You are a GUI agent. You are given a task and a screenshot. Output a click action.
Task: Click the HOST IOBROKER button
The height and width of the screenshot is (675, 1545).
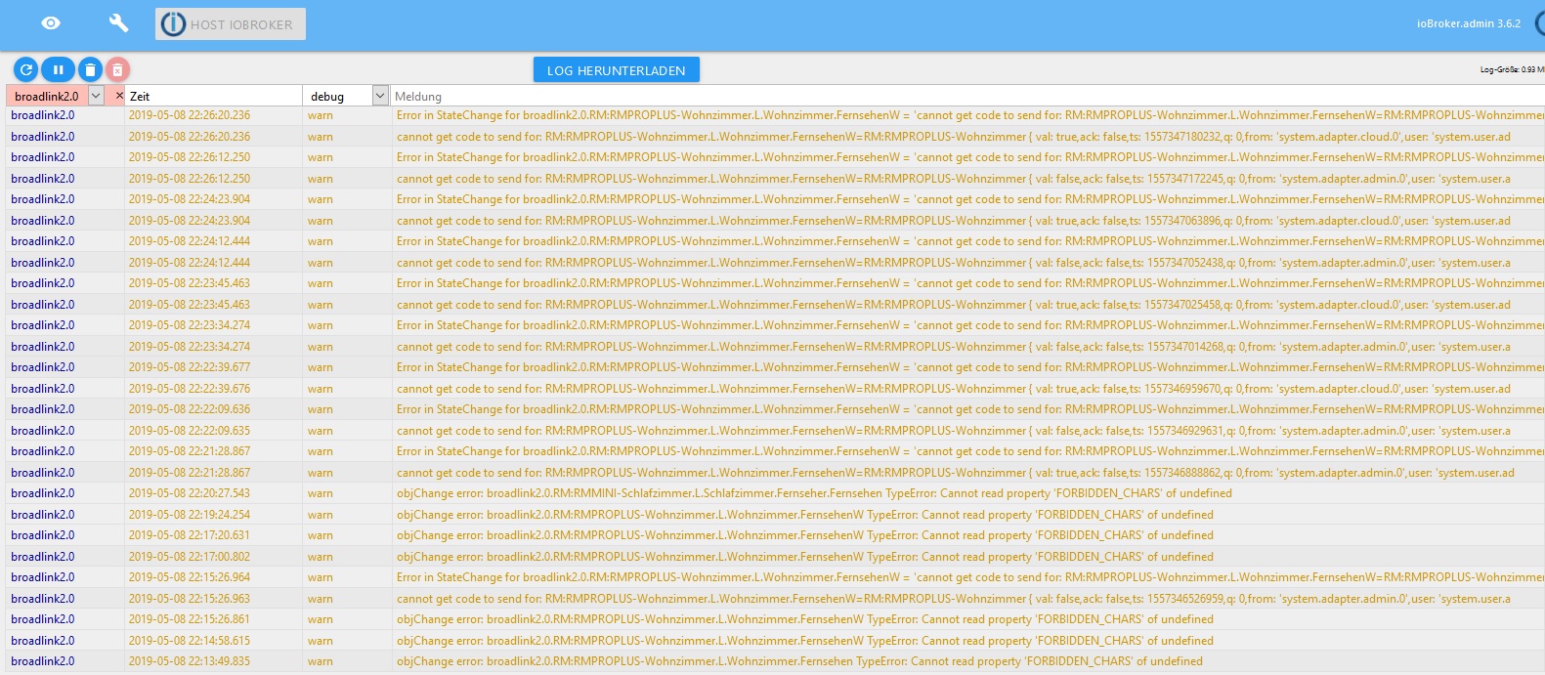[231, 24]
